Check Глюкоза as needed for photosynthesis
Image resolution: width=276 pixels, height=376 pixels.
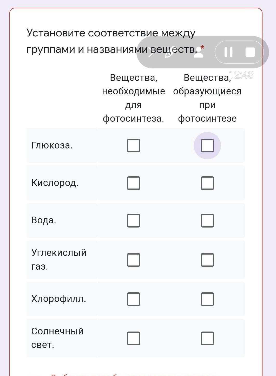pos(134,145)
